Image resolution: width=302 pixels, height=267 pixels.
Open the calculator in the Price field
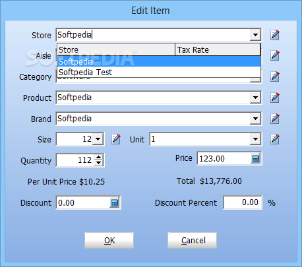pyautogui.click(x=255, y=158)
